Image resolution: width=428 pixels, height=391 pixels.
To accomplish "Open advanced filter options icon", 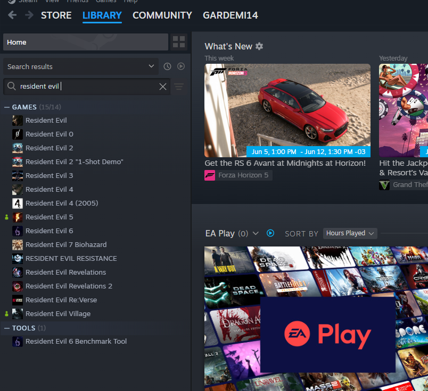I will point(179,87).
